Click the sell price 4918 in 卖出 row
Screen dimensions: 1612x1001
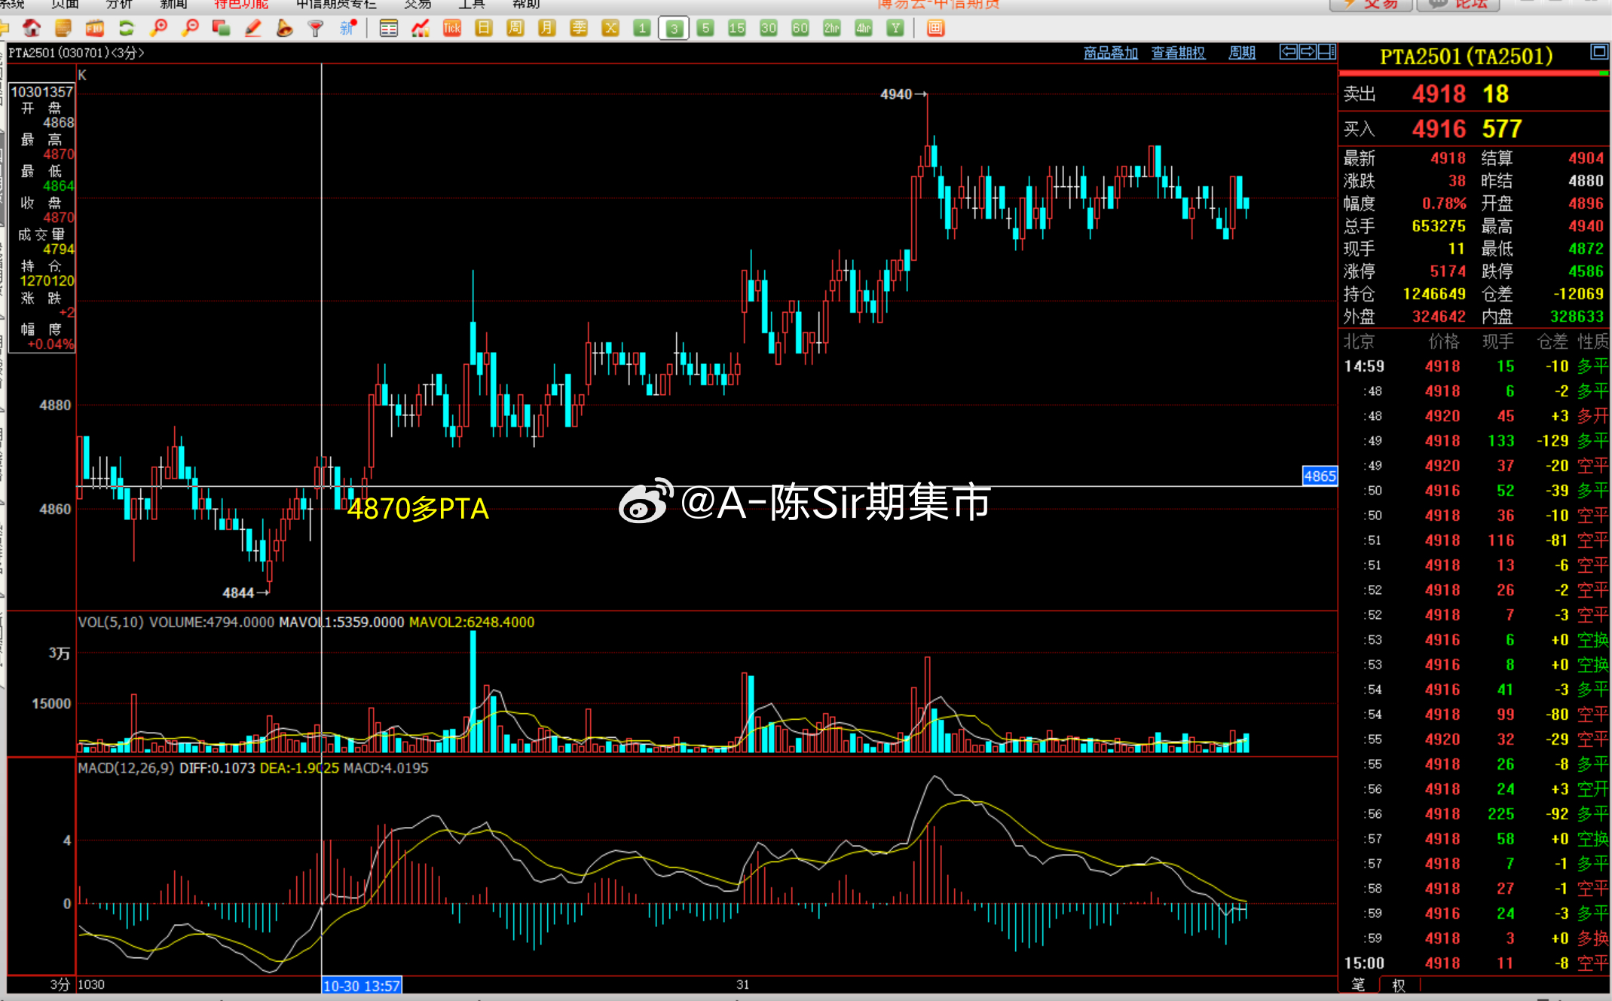click(1439, 94)
